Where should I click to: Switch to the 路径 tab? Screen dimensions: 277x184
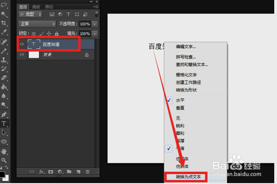[49, 7]
